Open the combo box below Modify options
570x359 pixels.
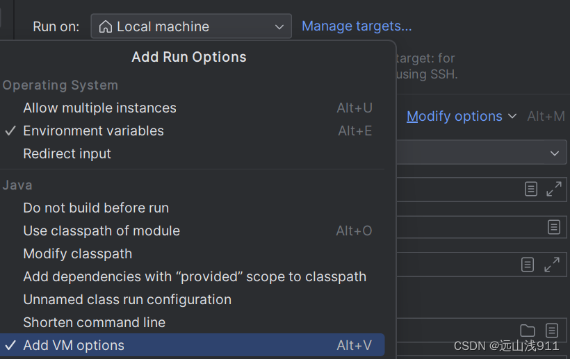(x=554, y=153)
